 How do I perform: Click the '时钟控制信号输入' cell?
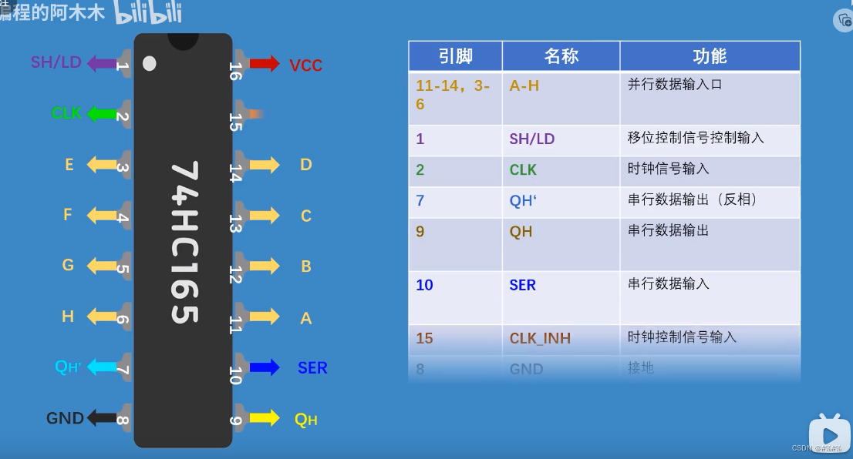[710, 340]
